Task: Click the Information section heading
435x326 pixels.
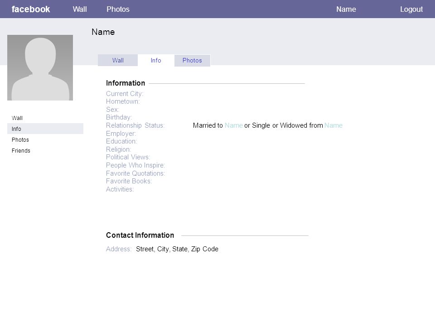Action: 126,83
